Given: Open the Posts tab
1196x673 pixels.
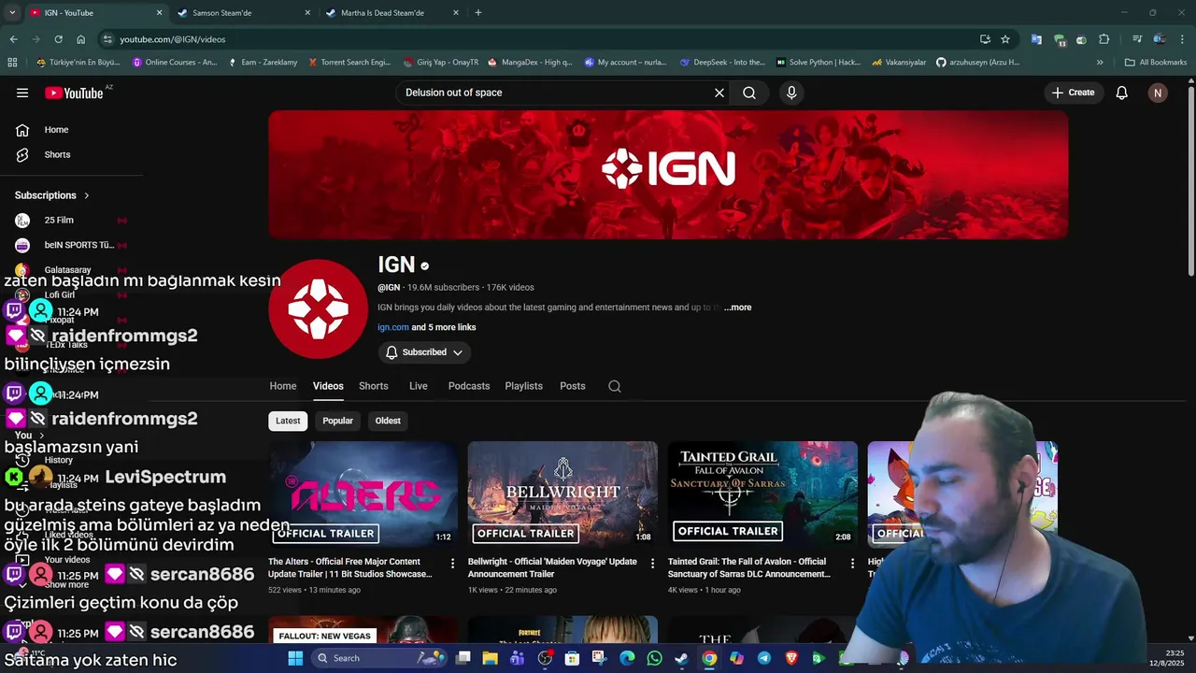Looking at the screenshot, I should (573, 386).
